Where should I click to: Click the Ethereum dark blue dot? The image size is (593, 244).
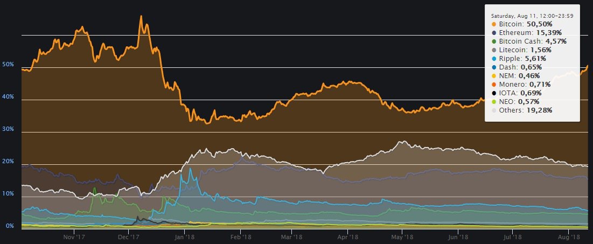tap(494, 33)
